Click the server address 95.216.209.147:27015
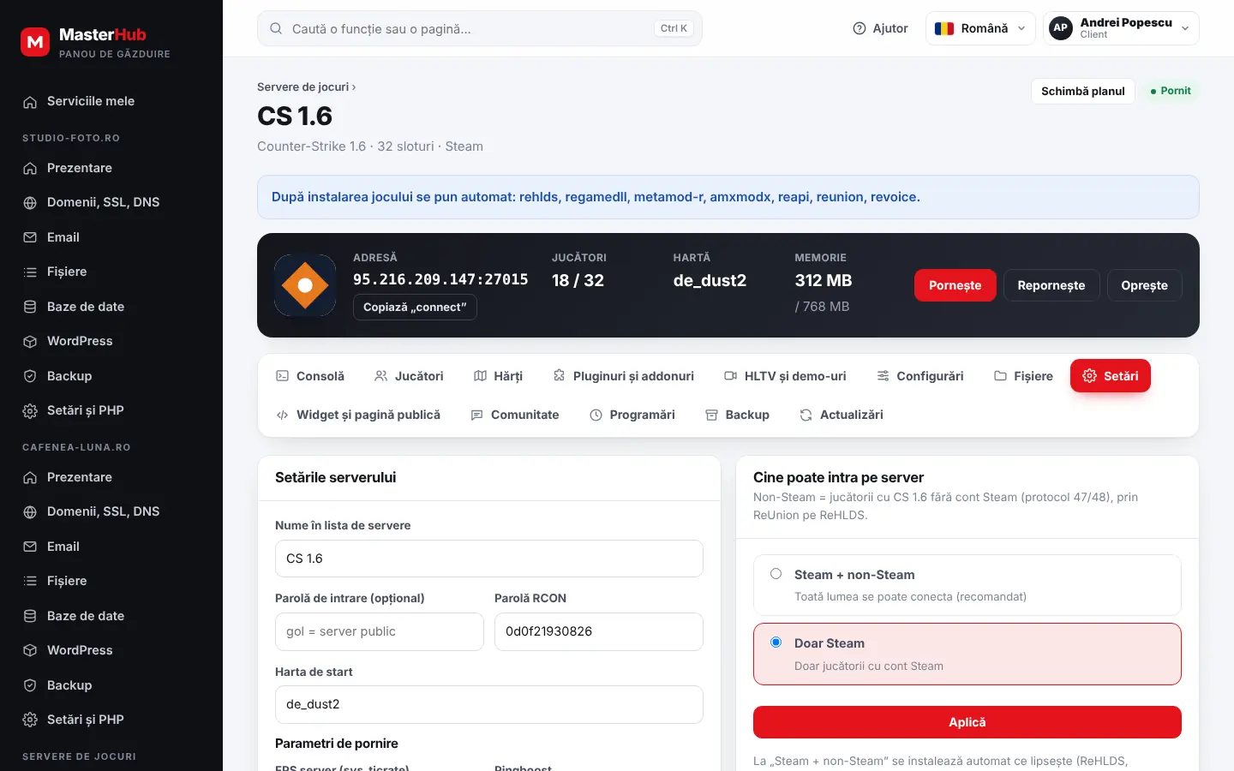The width and height of the screenshot is (1234, 771). [440, 279]
